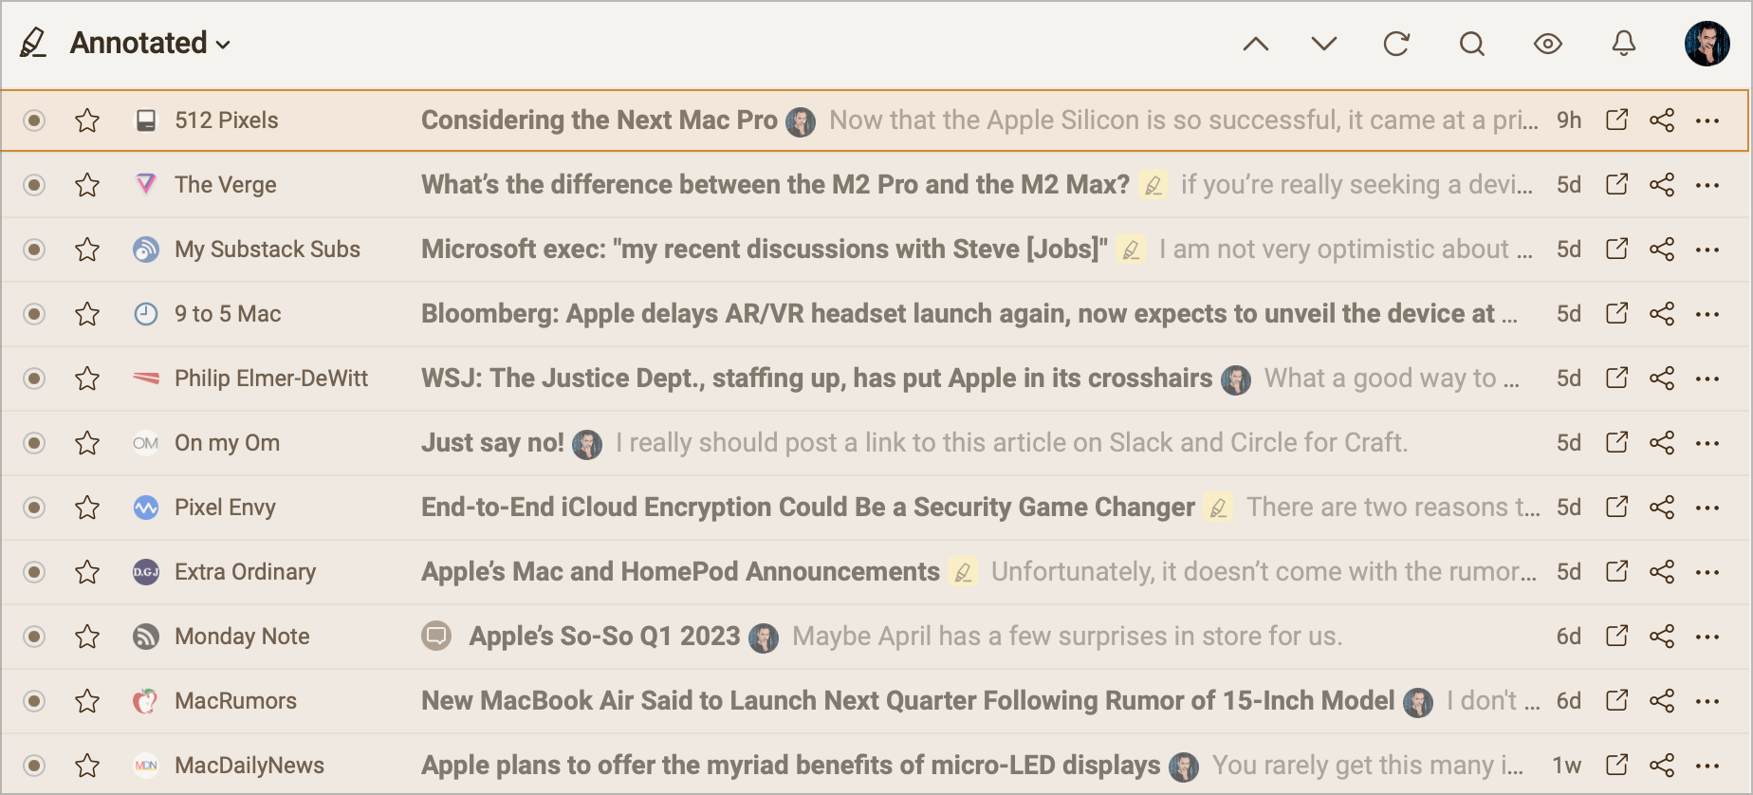Open 9 to 5 Mac article externally
1753x795 pixels.
[1617, 313]
